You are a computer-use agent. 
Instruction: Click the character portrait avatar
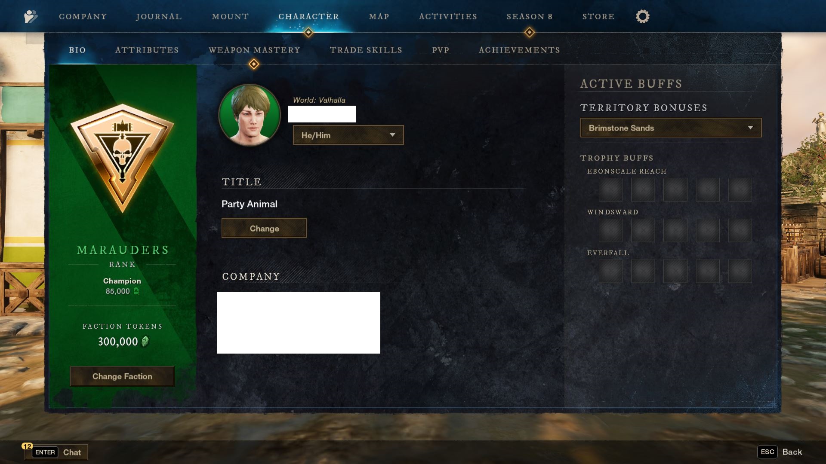[250, 115]
